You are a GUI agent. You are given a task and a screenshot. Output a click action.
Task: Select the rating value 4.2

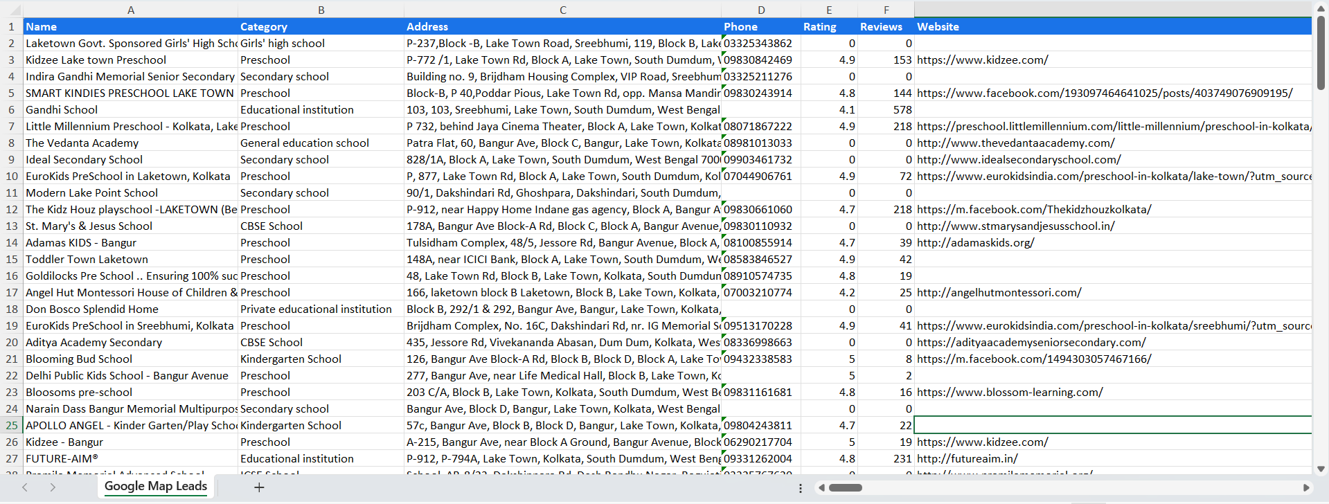click(829, 292)
